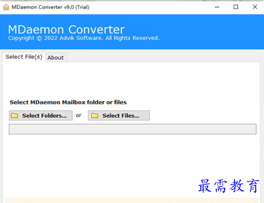Click the 'MDaemon Converter v9.0 (Trial)' window title

[x=51, y=7]
